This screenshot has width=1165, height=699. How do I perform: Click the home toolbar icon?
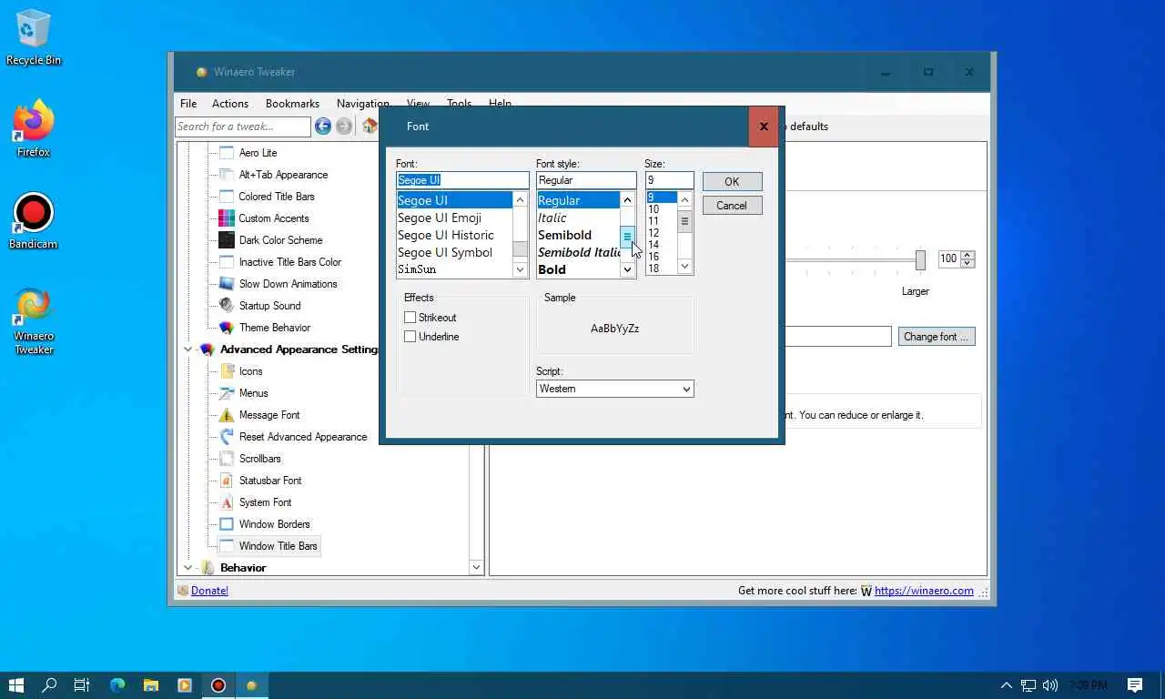pyautogui.click(x=369, y=127)
